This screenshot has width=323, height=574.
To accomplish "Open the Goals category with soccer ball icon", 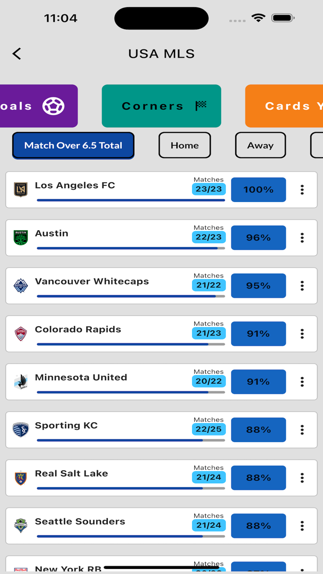I will [x=28, y=106].
